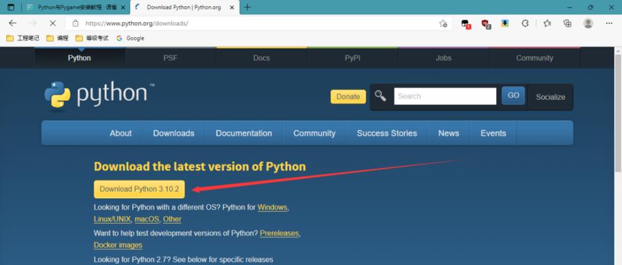Open the Success Stories menu
Screen dimensions: 622x265
(387, 133)
